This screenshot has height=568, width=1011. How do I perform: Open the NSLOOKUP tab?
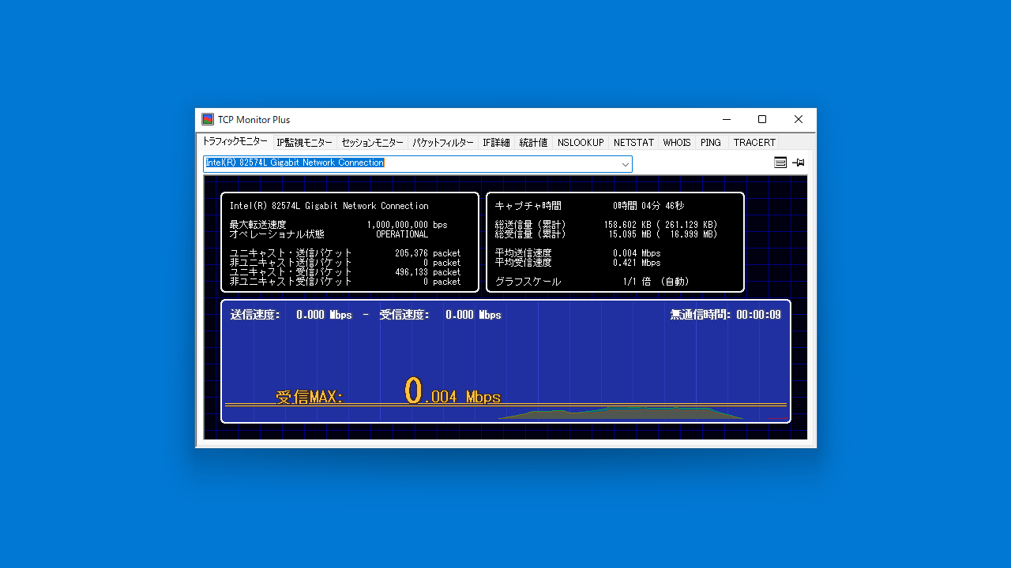(581, 143)
